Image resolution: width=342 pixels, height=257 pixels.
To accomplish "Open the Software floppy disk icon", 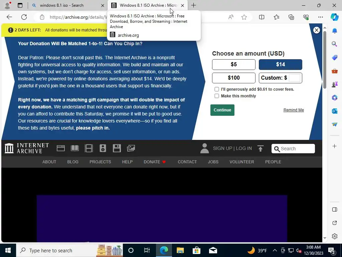I will click(117, 148).
